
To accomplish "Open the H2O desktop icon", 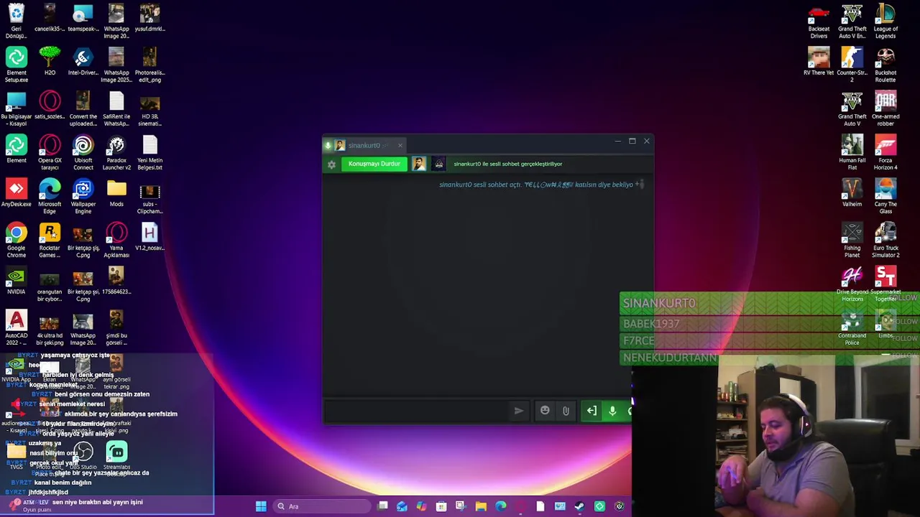I will [x=50, y=62].
